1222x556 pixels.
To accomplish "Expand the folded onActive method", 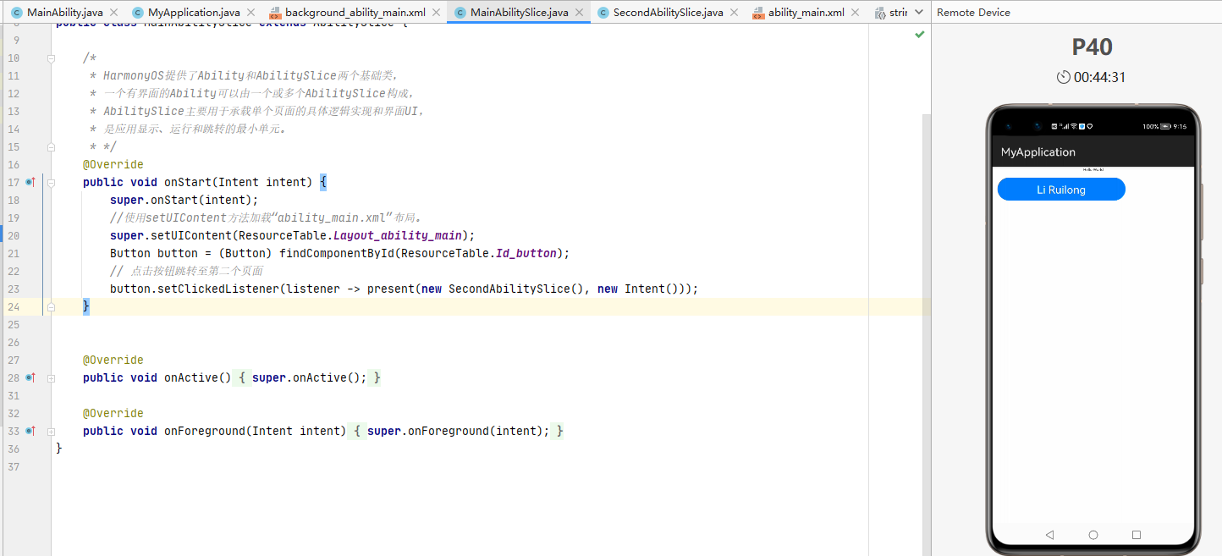I will coord(51,377).
